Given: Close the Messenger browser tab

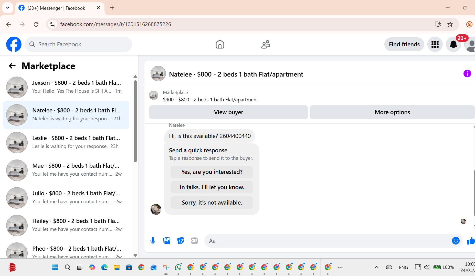Looking at the screenshot, I should coord(98,8).
